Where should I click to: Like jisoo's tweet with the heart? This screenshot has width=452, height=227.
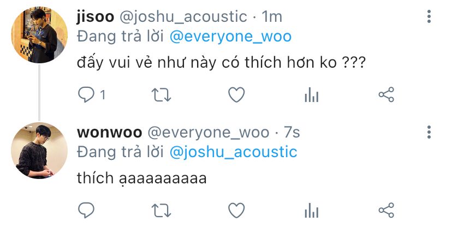[236, 95]
